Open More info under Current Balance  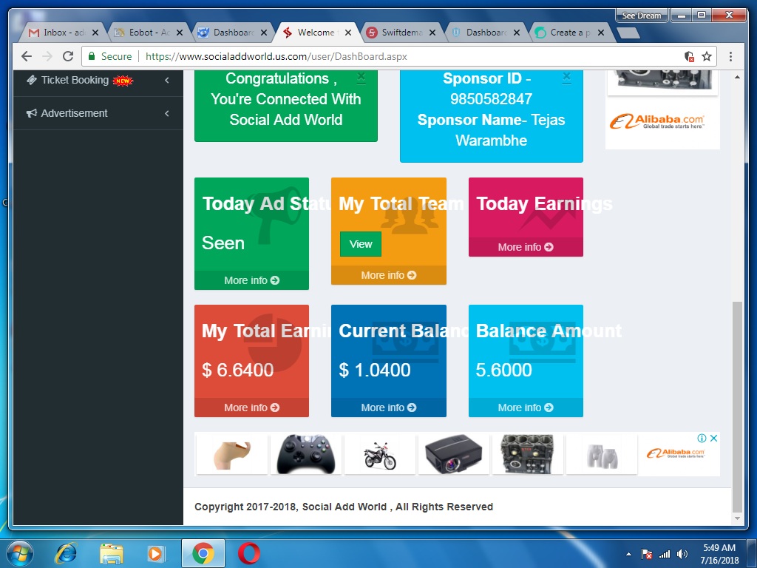388,408
